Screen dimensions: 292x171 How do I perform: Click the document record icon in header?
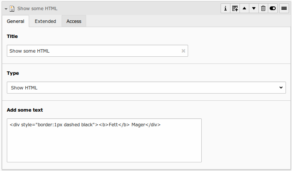[x=12, y=8]
